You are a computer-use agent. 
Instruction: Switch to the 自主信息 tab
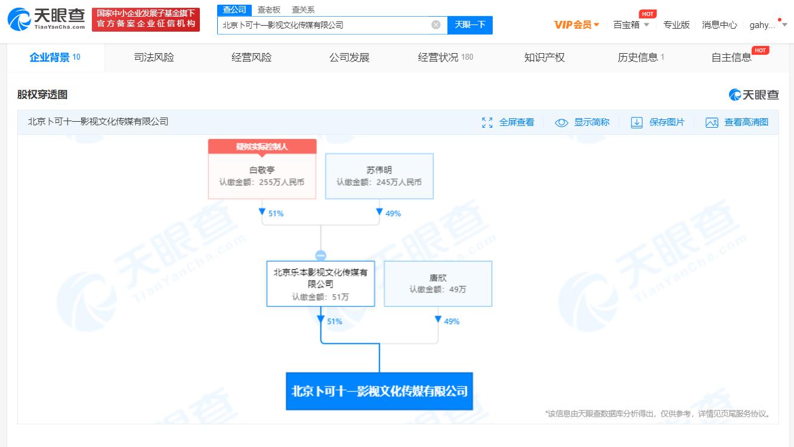click(732, 57)
